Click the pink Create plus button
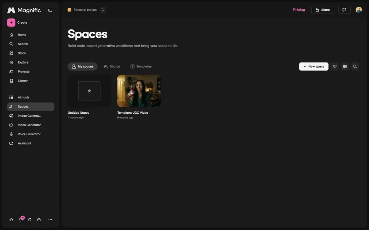This screenshot has width=369, height=230. tap(11, 22)
